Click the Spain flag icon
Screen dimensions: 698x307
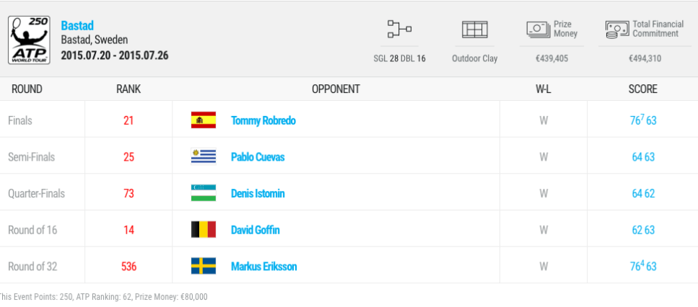pyautogui.click(x=203, y=120)
